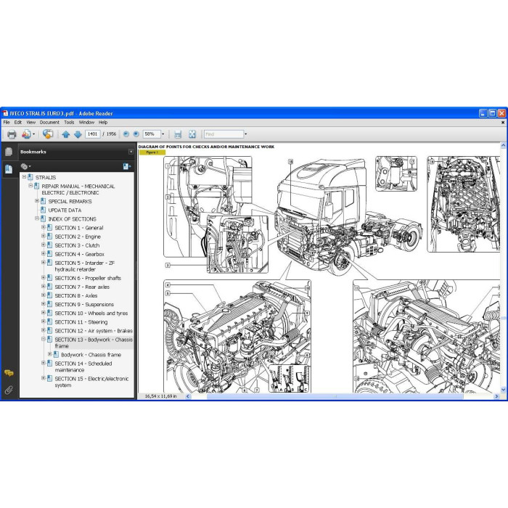Open SECTION 9 - Suspensions bookmark
This screenshot has width=508, height=508.
pos(84,304)
